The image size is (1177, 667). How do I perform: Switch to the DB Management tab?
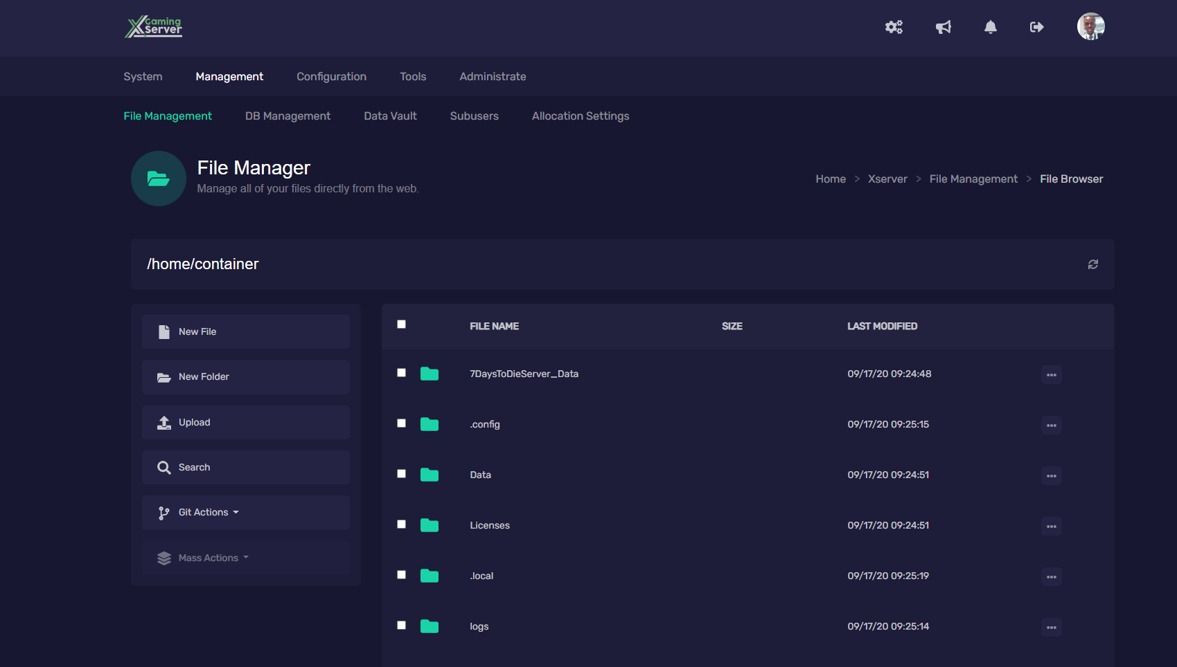pos(287,116)
